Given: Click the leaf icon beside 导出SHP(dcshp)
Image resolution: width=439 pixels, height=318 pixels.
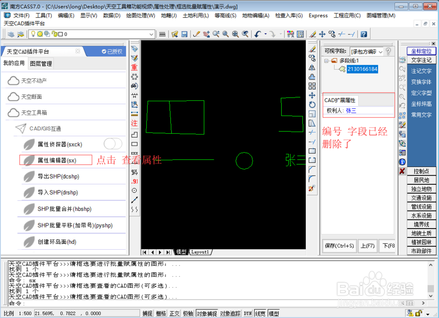Looking at the screenshot, I should [29, 177].
